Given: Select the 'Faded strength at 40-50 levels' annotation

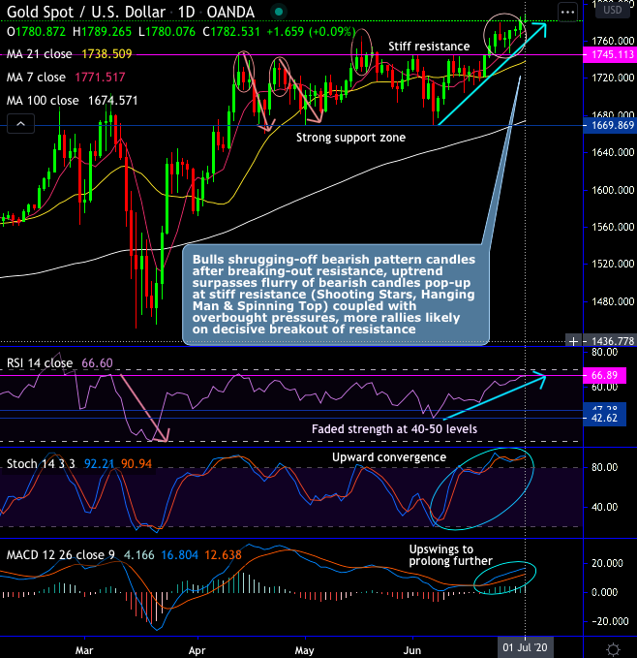Looking at the screenshot, I should [x=394, y=429].
